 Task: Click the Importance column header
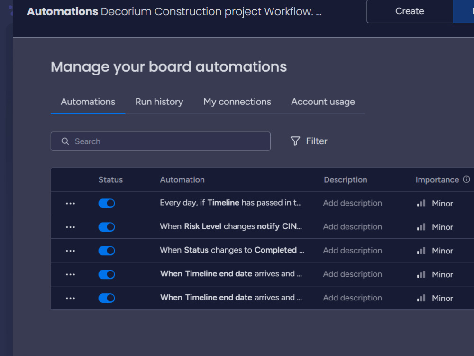tap(437, 180)
